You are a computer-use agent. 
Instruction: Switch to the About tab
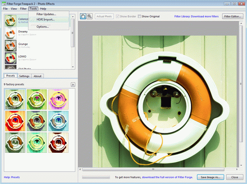coord(37,76)
